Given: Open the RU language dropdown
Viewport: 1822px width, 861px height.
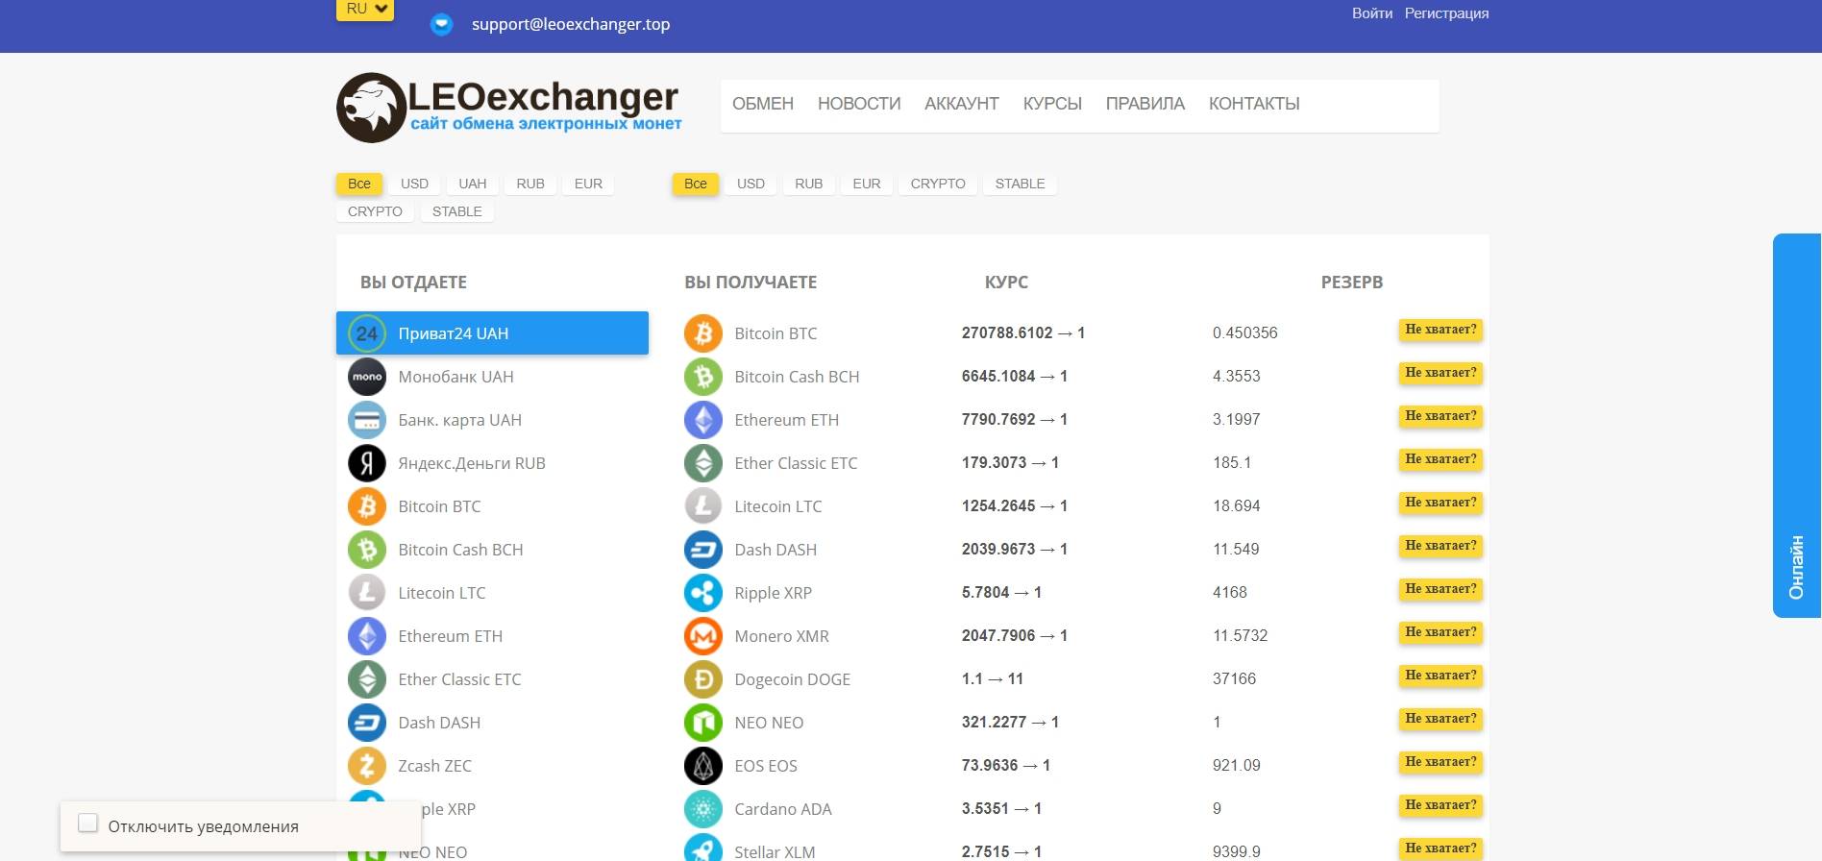Looking at the screenshot, I should coord(365,9).
